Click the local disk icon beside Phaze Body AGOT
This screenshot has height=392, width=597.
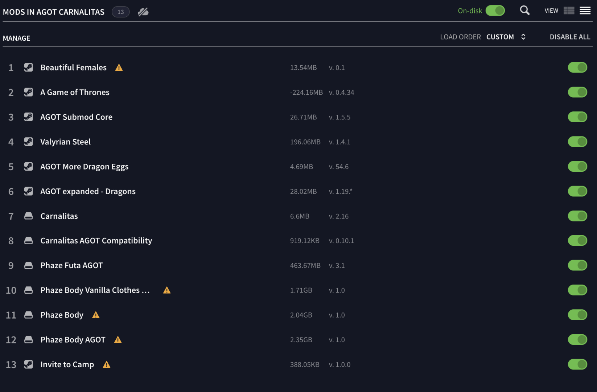[x=28, y=340]
